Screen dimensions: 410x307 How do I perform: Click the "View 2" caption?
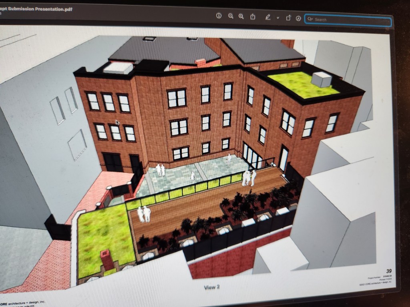(212, 287)
